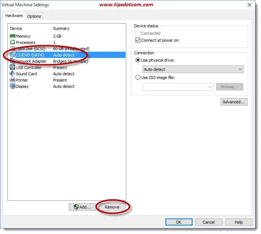This screenshot has height=234, width=261.
Task: Select the Display device row
Action: [x=67, y=86]
